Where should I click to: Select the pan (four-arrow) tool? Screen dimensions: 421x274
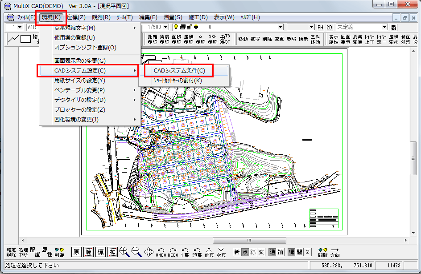pos(149,252)
